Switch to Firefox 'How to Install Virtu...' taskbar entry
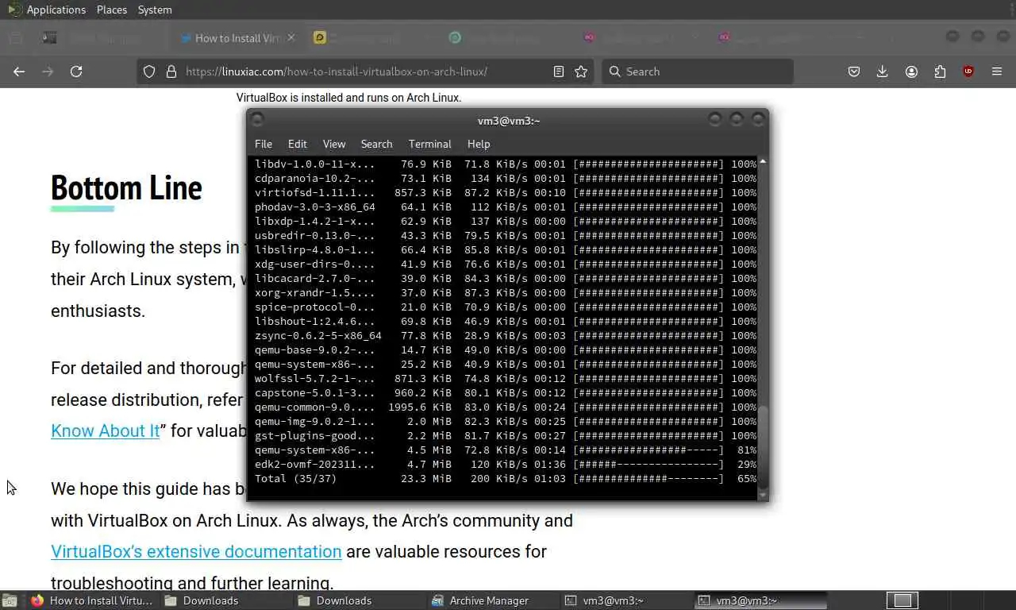The height and width of the screenshot is (610, 1016). pos(93,600)
